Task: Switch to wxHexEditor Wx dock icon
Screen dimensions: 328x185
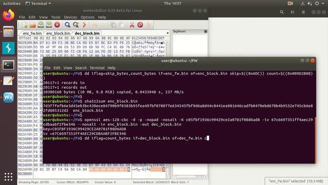Action: (8, 97)
